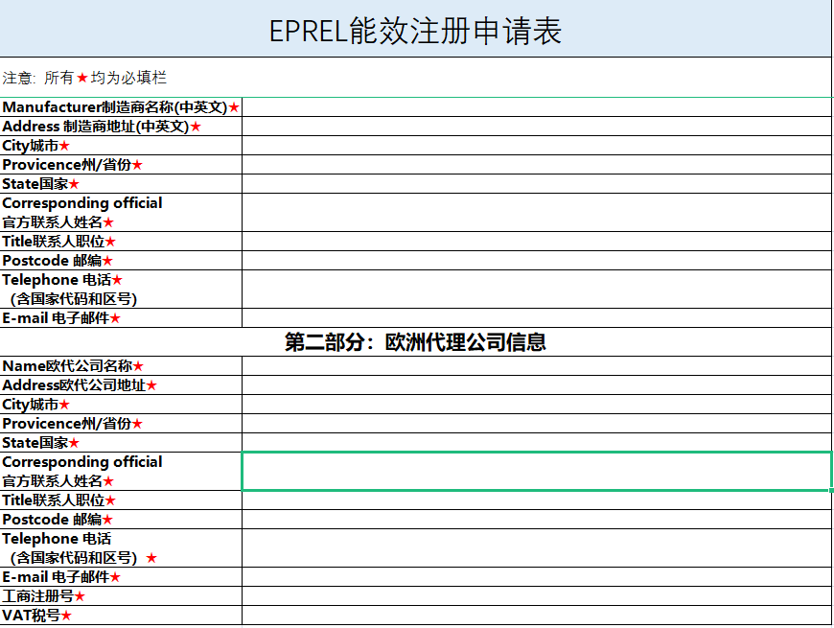Viewport: 834px width, 628px height.
Task: Select the Name欧代公司名称 label cell
Action: 121,366
